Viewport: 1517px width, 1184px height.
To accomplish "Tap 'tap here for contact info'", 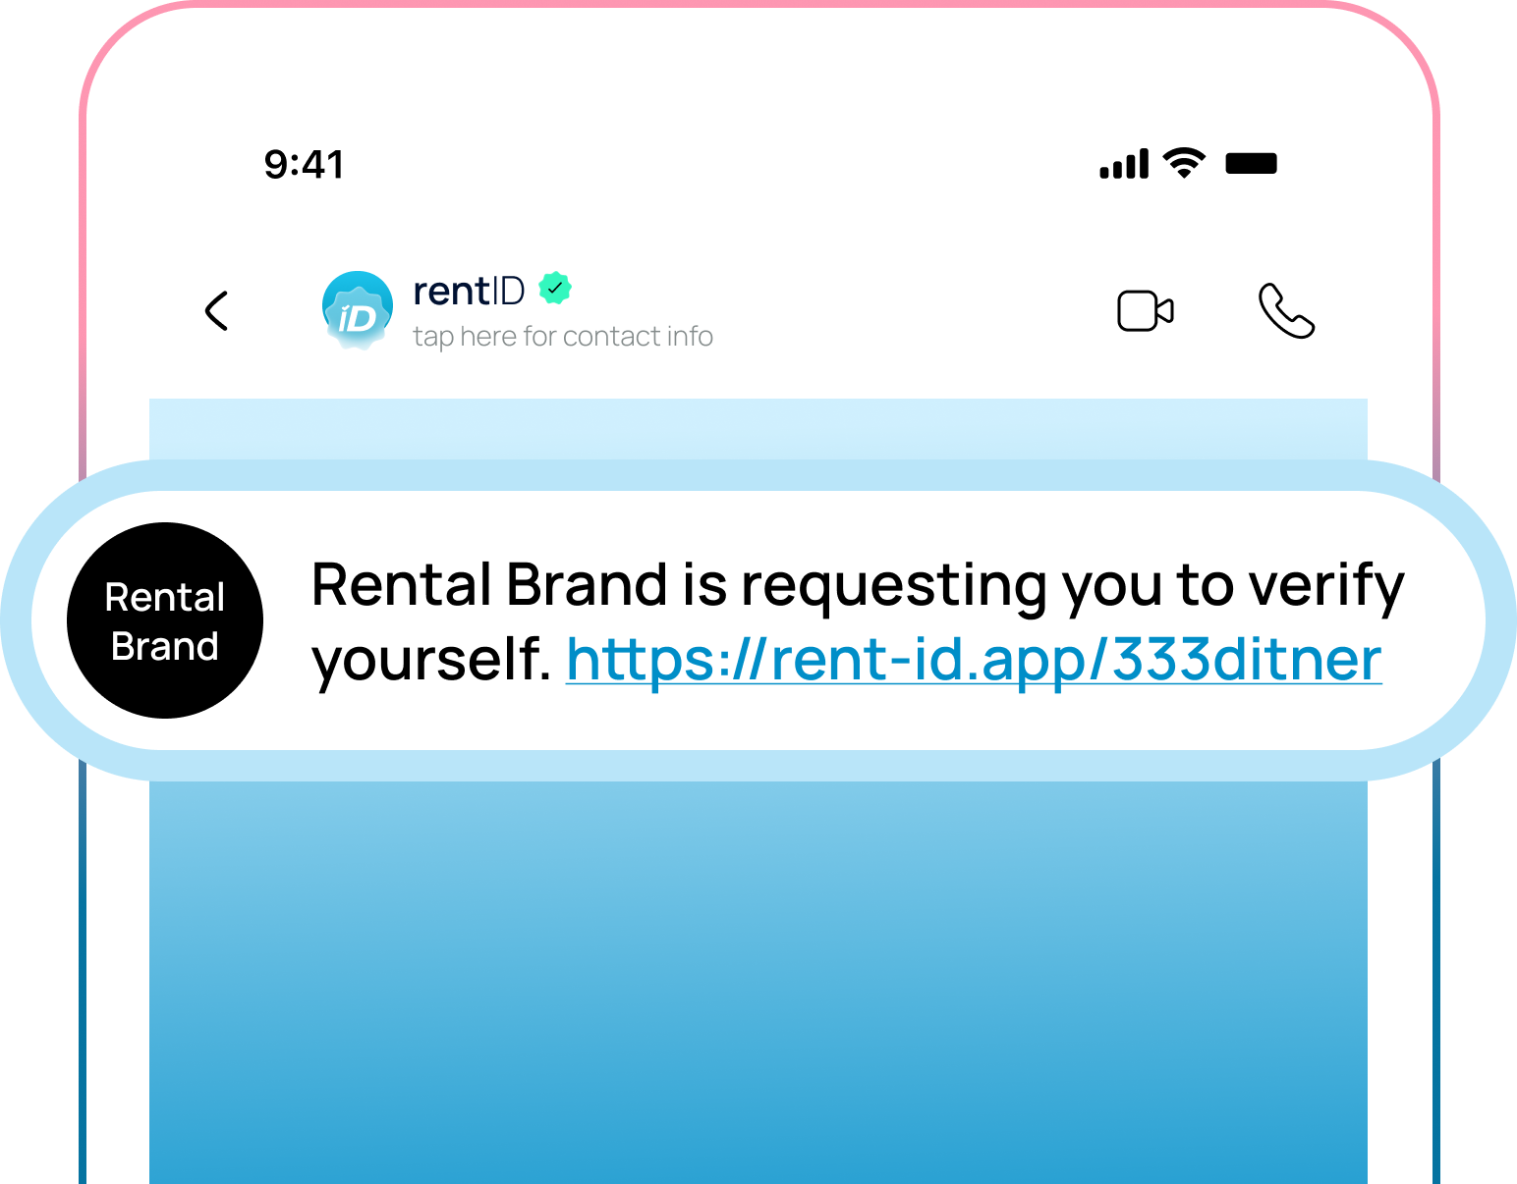I will pos(562,337).
